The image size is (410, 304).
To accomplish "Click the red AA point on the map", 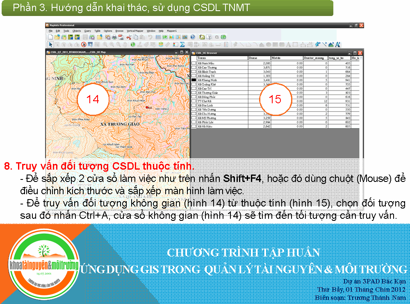I will coord(147,107).
